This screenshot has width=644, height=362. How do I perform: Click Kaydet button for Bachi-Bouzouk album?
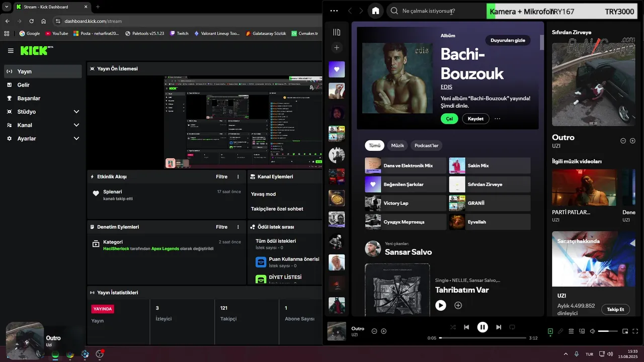(475, 119)
